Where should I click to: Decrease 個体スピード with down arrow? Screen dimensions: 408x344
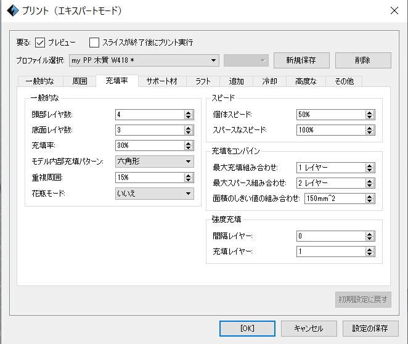point(370,117)
